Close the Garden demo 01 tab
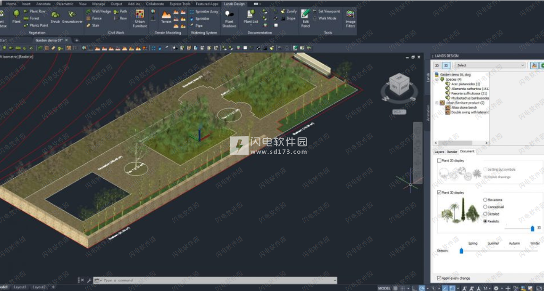Image resolution: width=544 pixels, height=291 pixels. point(67,40)
